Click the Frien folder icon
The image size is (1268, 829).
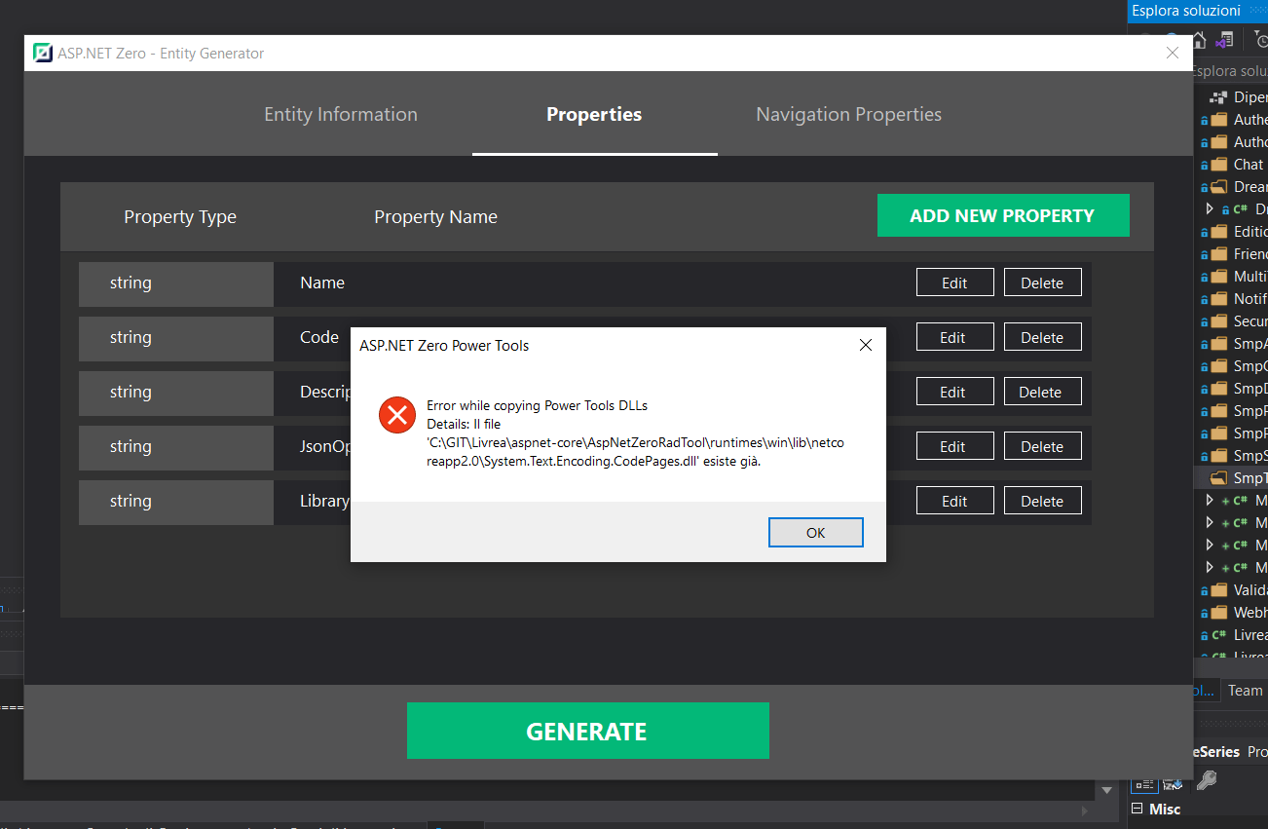tap(1218, 254)
